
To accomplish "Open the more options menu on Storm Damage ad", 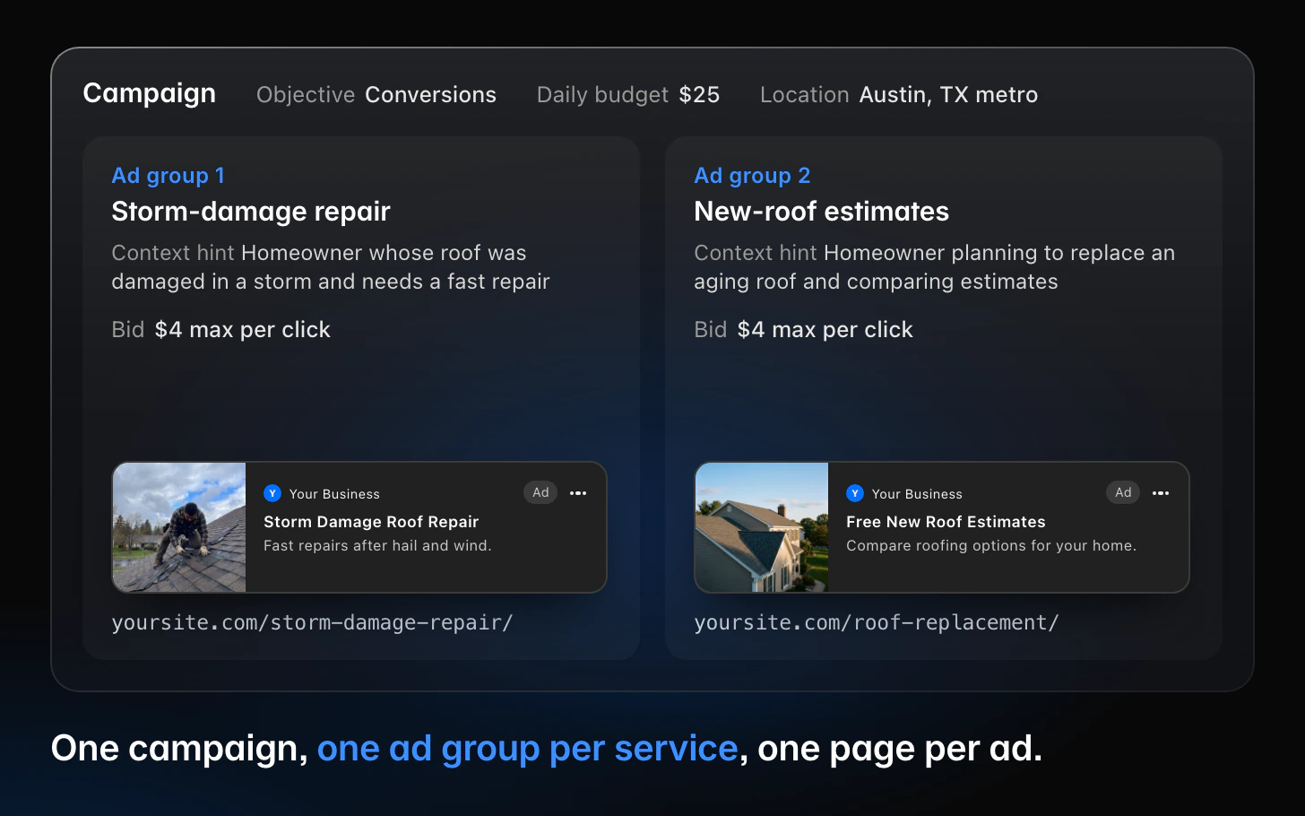I will point(578,493).
